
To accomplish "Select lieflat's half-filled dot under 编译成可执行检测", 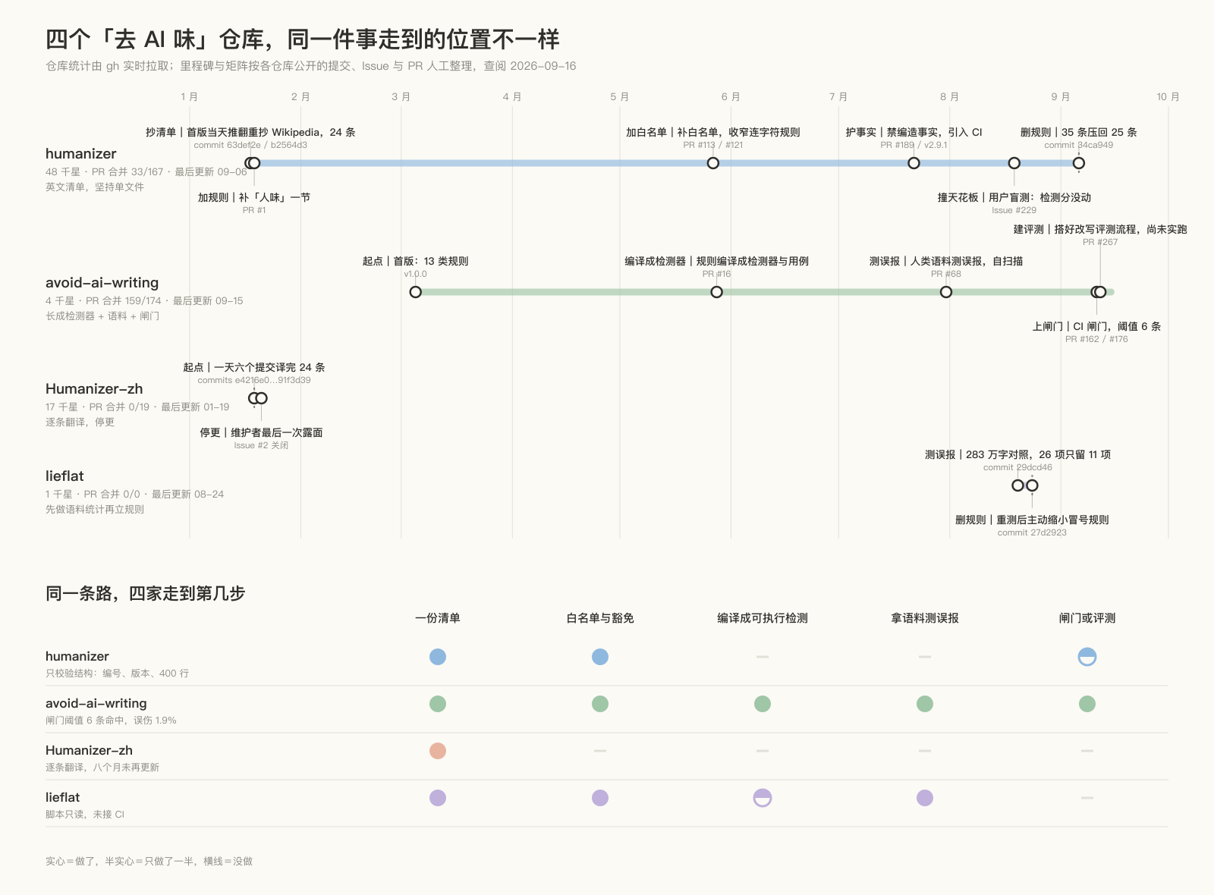I will (763, 798).
